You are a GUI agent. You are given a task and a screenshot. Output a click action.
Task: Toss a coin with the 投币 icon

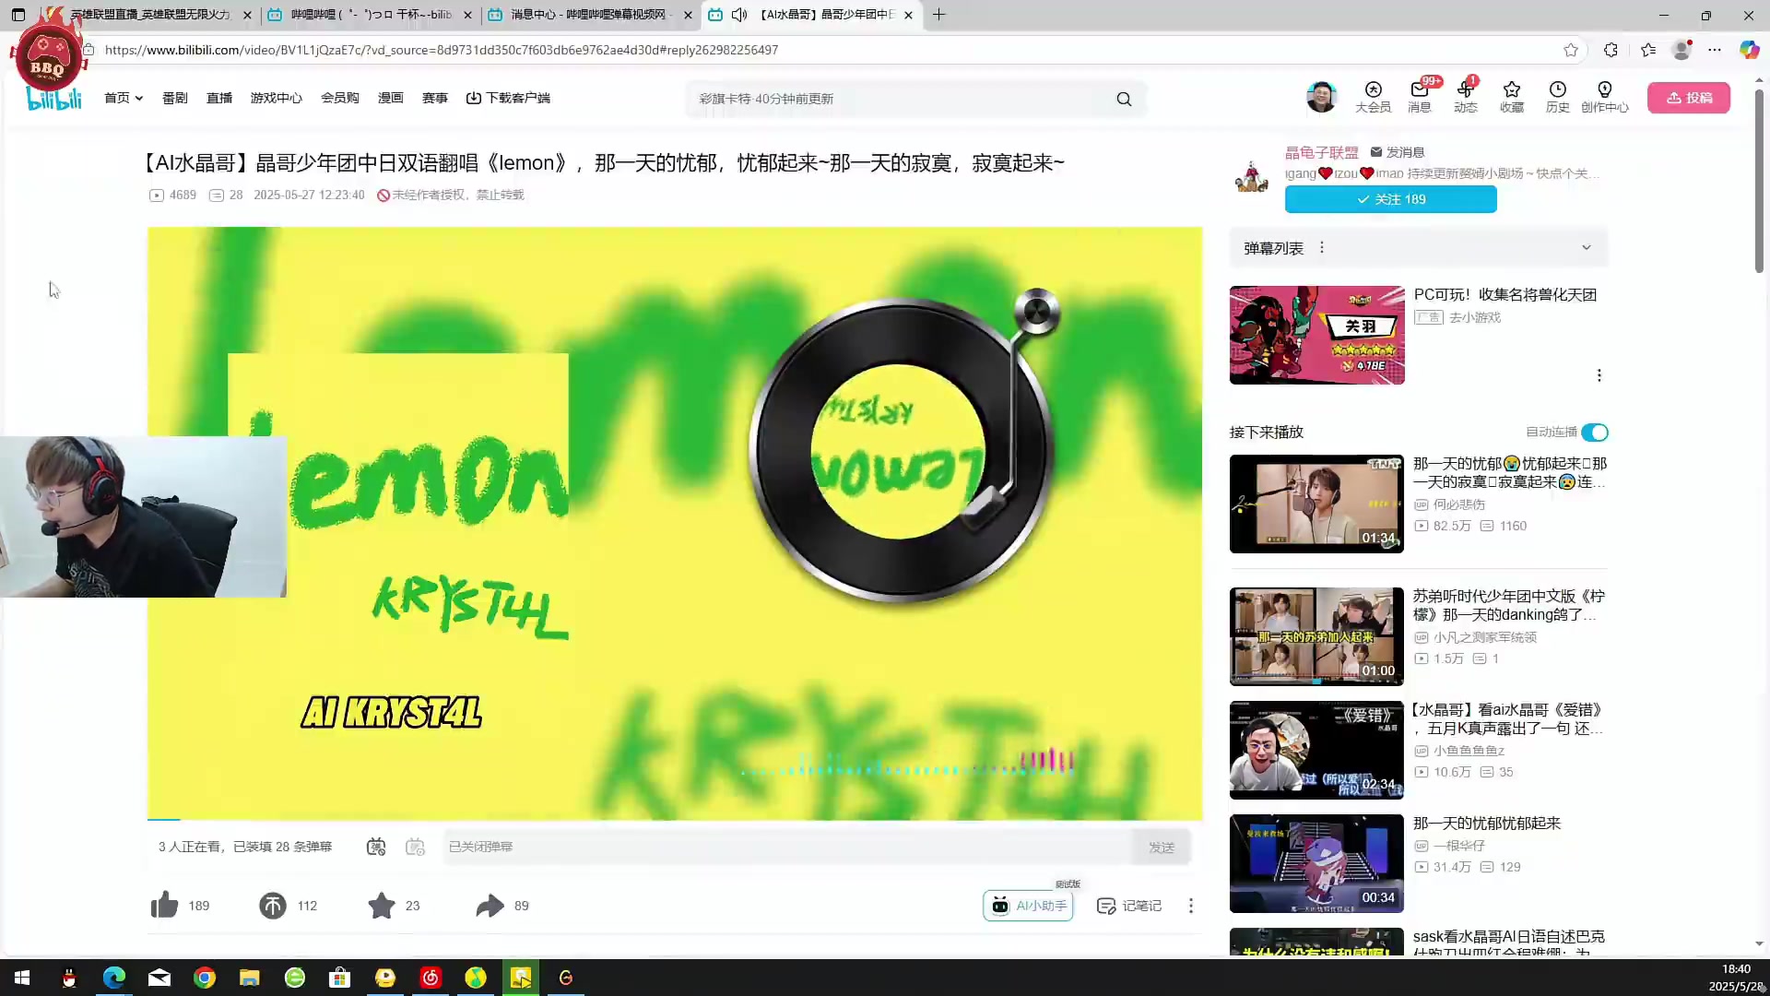[x=273, y=905]
